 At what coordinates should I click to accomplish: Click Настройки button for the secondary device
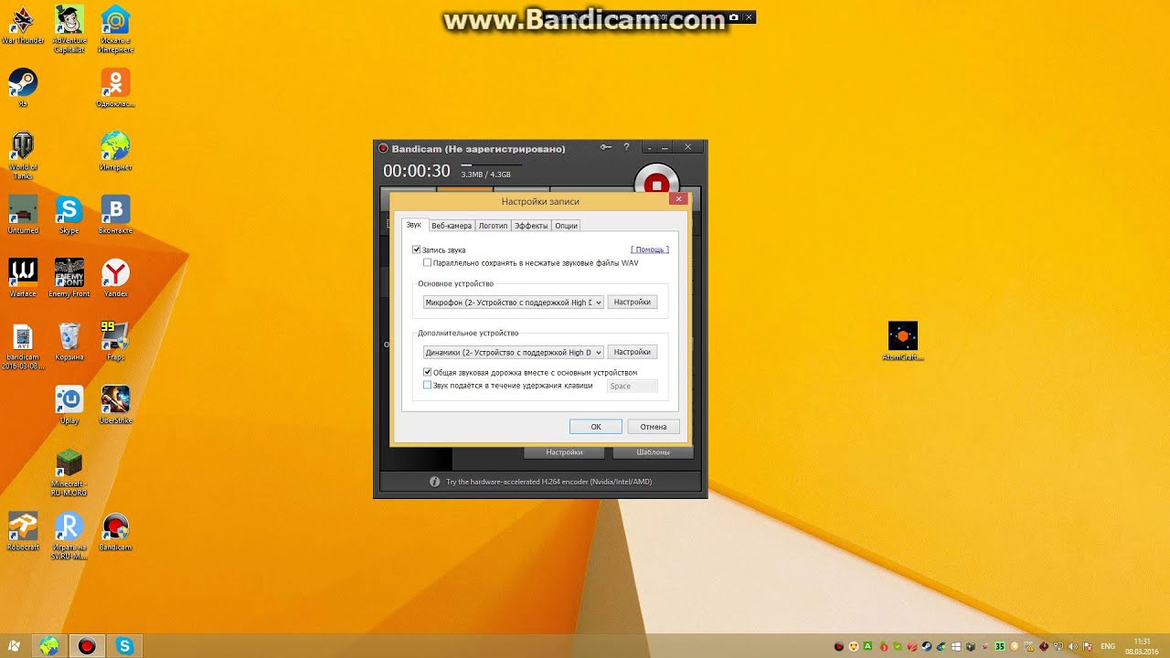point(633,352)
